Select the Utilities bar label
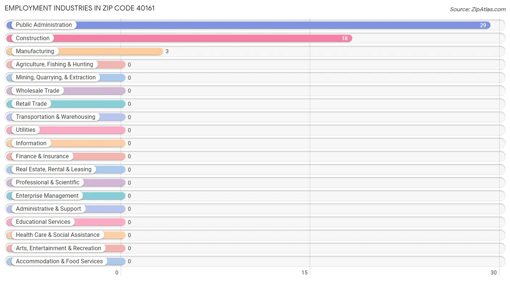This screenshot has width=510, height=281. (25, 130)
